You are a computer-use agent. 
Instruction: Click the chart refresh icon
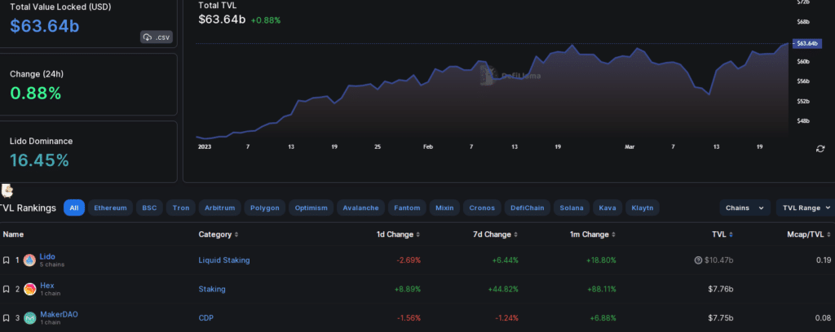tap(820, 149)
